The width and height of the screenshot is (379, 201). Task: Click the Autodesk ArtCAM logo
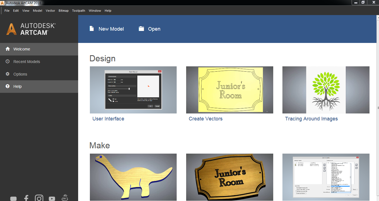pos(31,29)
